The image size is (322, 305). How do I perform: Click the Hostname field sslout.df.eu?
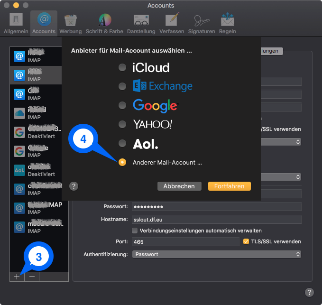pyautogui.click(x=217, y=220)
